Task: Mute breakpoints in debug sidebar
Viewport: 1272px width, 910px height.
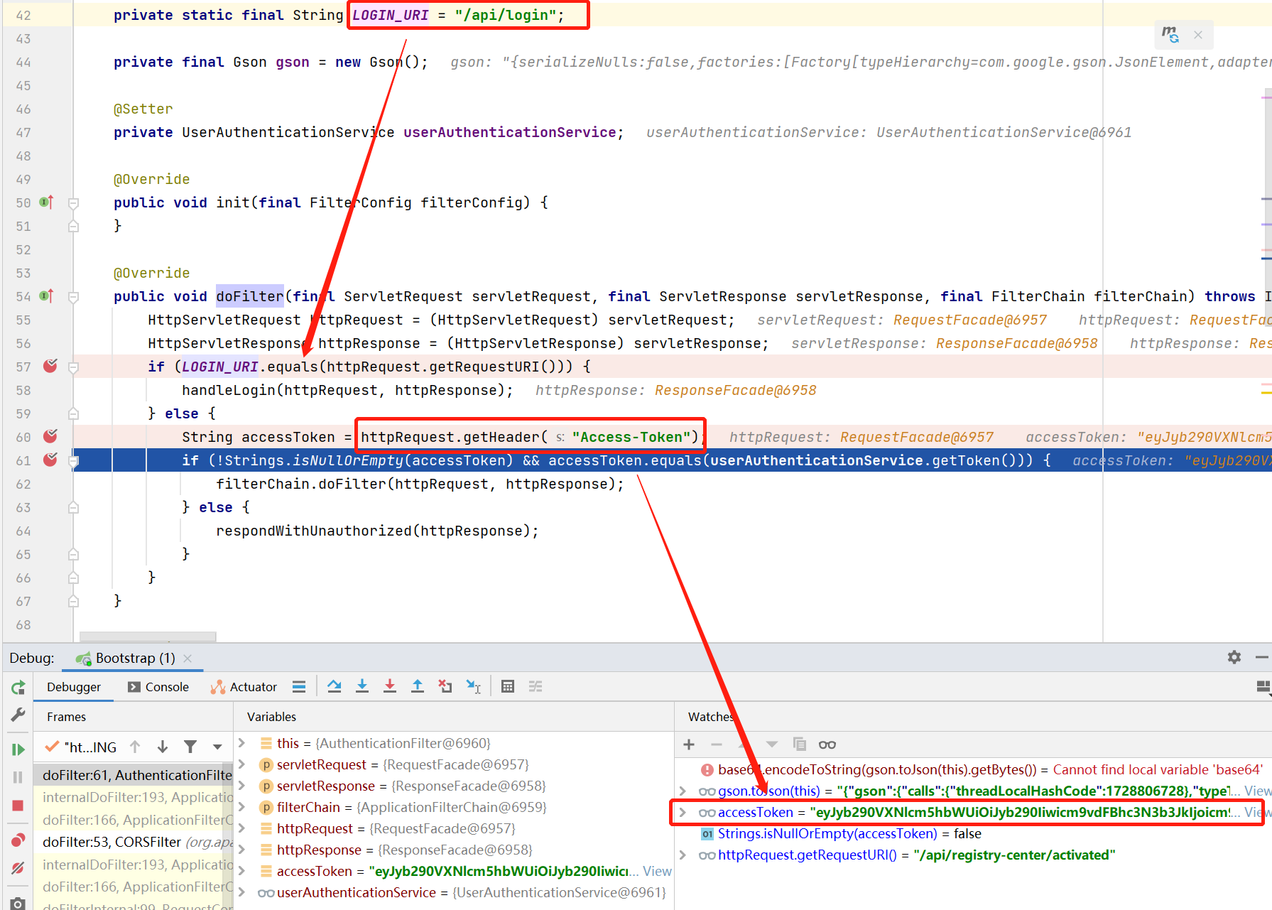Action: point(18,867)
